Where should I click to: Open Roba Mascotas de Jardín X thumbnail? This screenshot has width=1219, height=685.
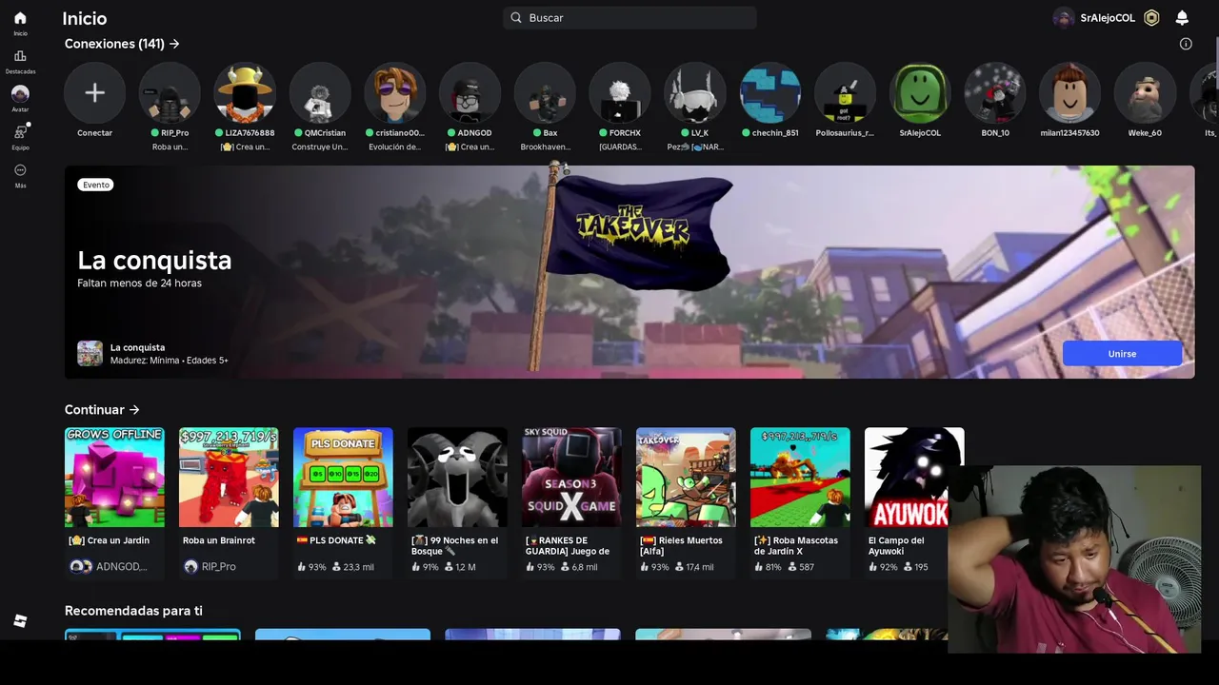click(x=800, y=477)
